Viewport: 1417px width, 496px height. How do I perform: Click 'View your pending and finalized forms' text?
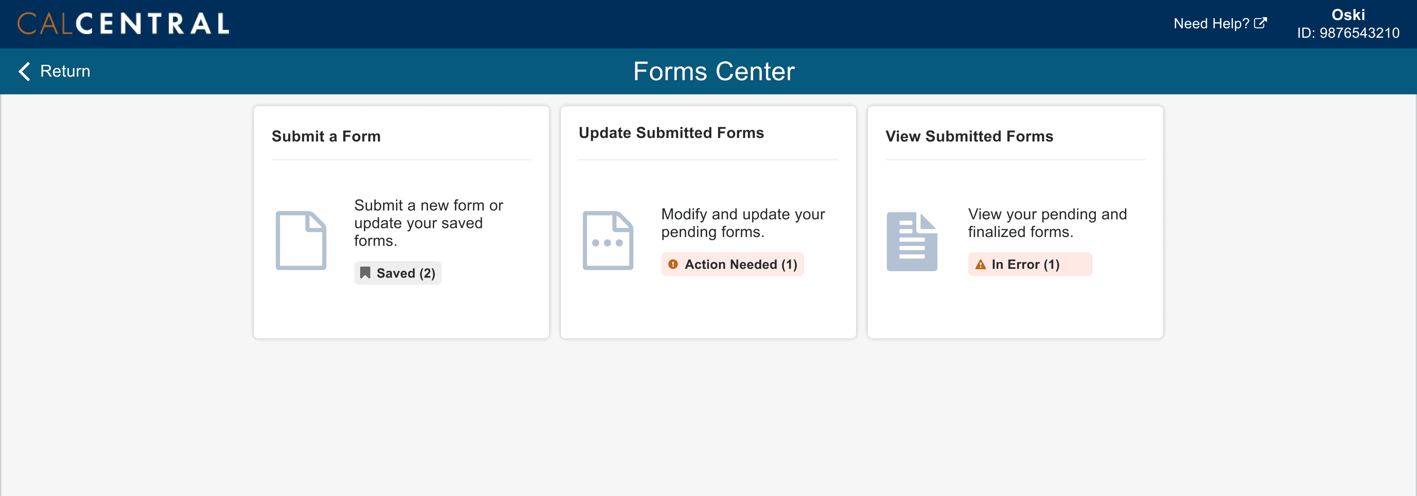pyautogui.click(x=1047, y=223)
